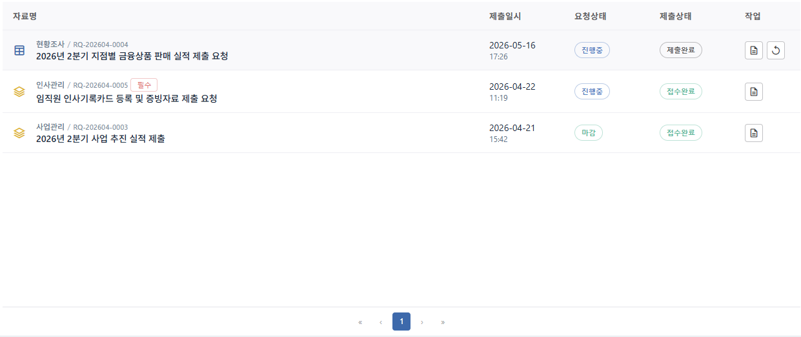The image size is (801, 337).
Task: Click the table icon beside 현황조사
Action: (x=19, y=50)
